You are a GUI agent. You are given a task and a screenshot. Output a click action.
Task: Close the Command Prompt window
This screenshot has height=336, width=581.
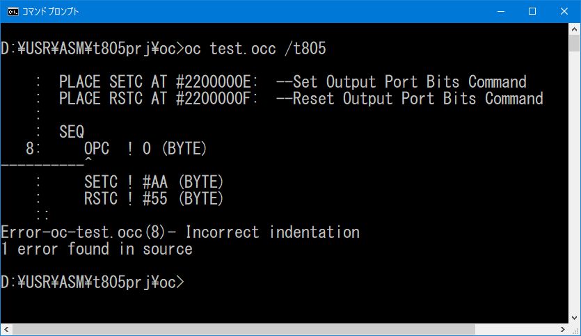tap(564, 11)
